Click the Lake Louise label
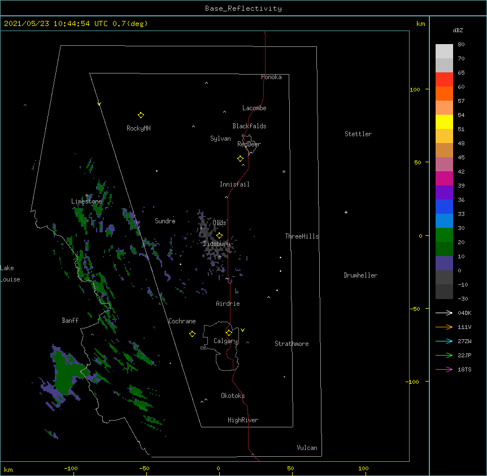This screenshot has height=476, width=487. [10, 274]
